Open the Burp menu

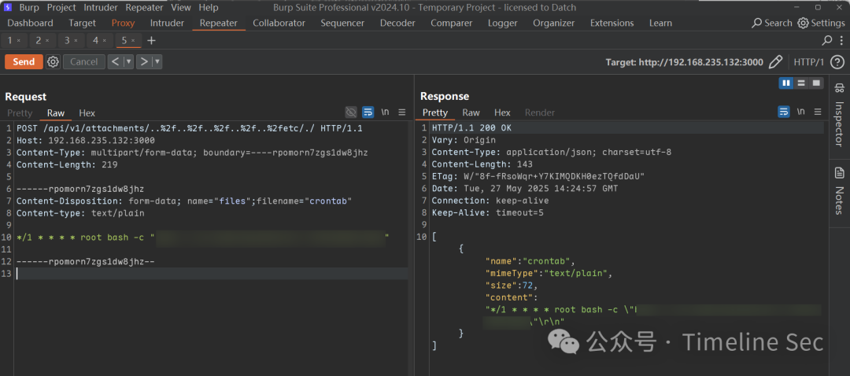[29, 8]
